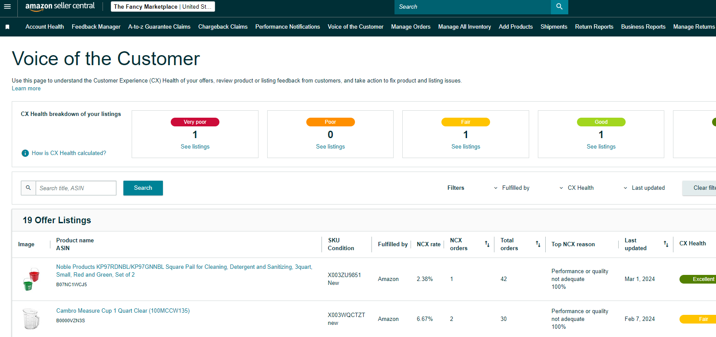See listings under the Fair card

click(466, 147)
